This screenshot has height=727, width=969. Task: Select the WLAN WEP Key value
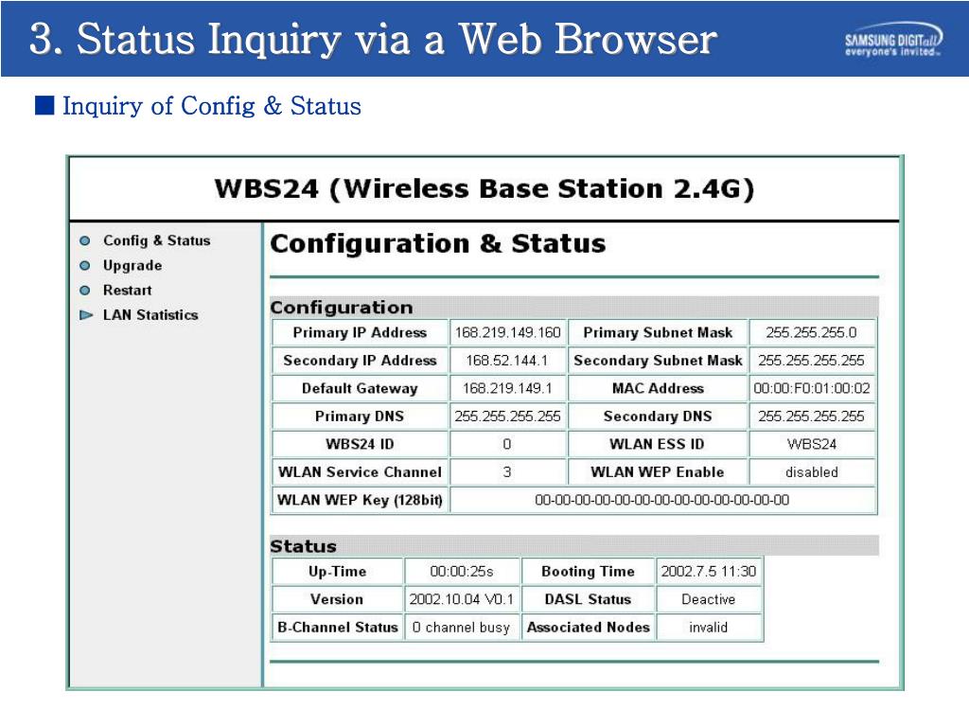[x=662, y=500]
